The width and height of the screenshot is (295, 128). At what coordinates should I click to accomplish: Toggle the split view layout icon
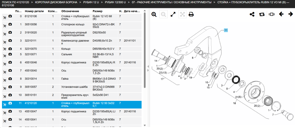coord(271,14)
